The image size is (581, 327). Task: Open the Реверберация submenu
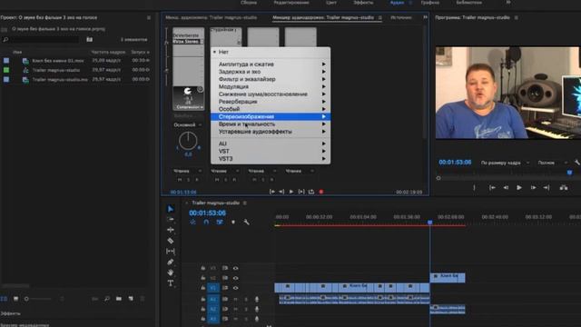(271, 101)
